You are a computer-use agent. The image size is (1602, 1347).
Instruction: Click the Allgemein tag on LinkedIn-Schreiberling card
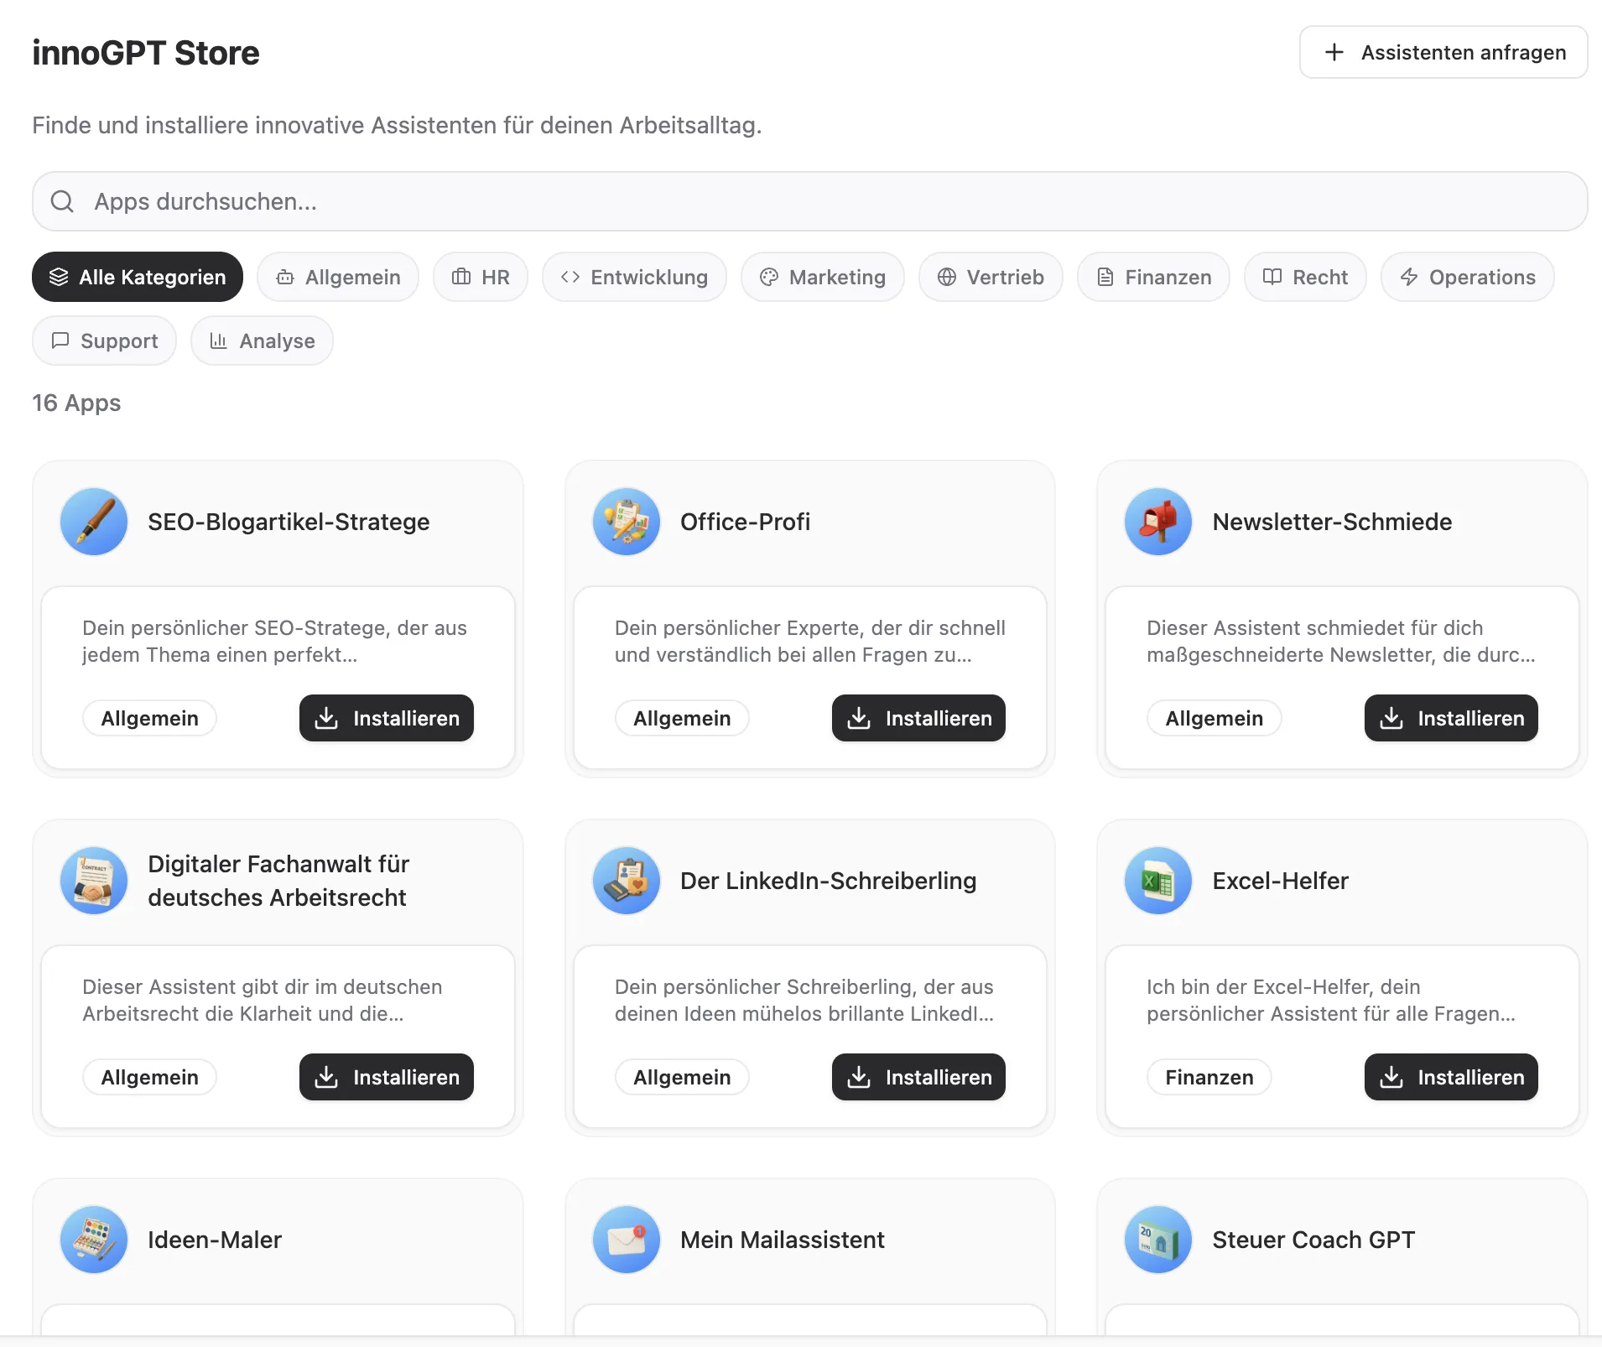point(682,1077)
